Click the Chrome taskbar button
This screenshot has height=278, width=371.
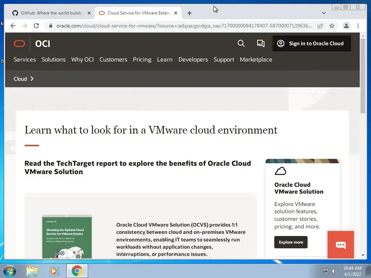77,271
